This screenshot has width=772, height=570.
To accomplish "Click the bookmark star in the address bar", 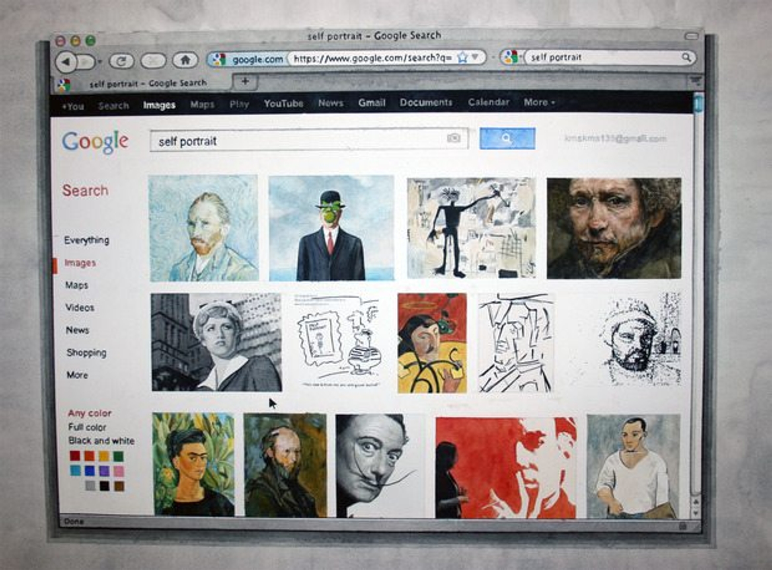I will point(462,57).
